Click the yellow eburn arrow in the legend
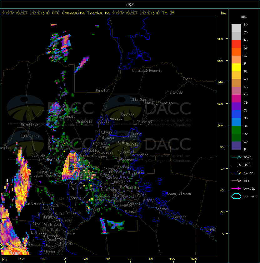Image resolution: width=260 pixels, height=263 pixels. 236,173
